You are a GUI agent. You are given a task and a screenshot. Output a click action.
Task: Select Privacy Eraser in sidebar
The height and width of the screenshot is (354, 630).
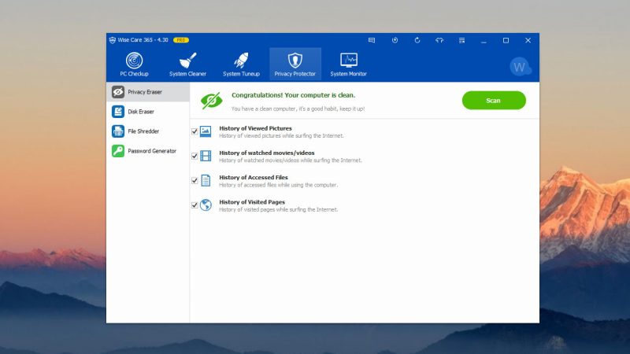coord(148,92)
